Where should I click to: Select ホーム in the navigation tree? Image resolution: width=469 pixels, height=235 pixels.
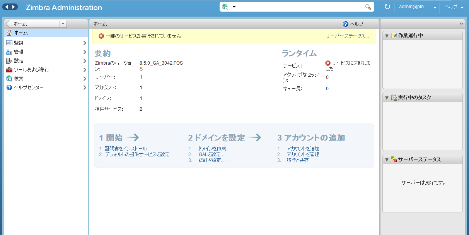pos(46,33)
